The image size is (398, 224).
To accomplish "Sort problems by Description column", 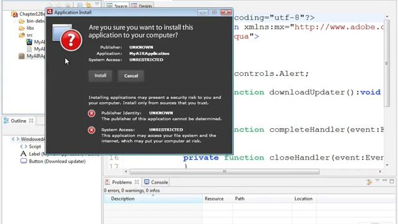I will pyautogui.click(x=153, y=198).
